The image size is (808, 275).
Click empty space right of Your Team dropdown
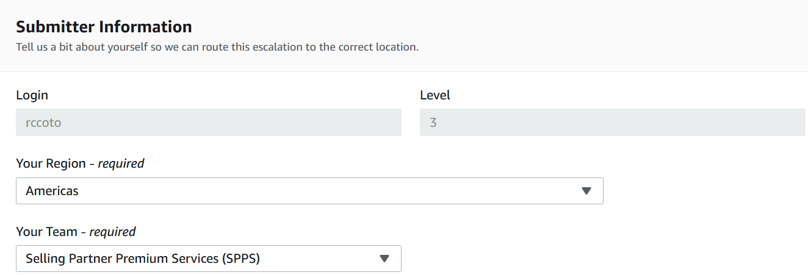click(x=604, y=259)
